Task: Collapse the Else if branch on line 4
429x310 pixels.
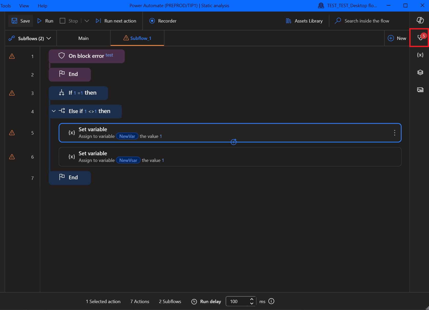Action: pos(54,111)
